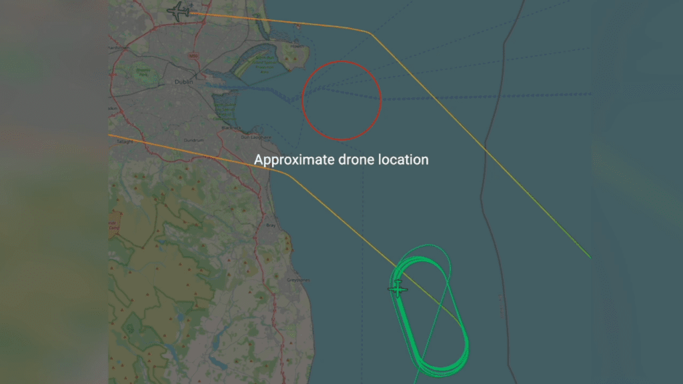Screen dimensions: 683x384
Task: Click the Dublin city label
Action: 184,82
